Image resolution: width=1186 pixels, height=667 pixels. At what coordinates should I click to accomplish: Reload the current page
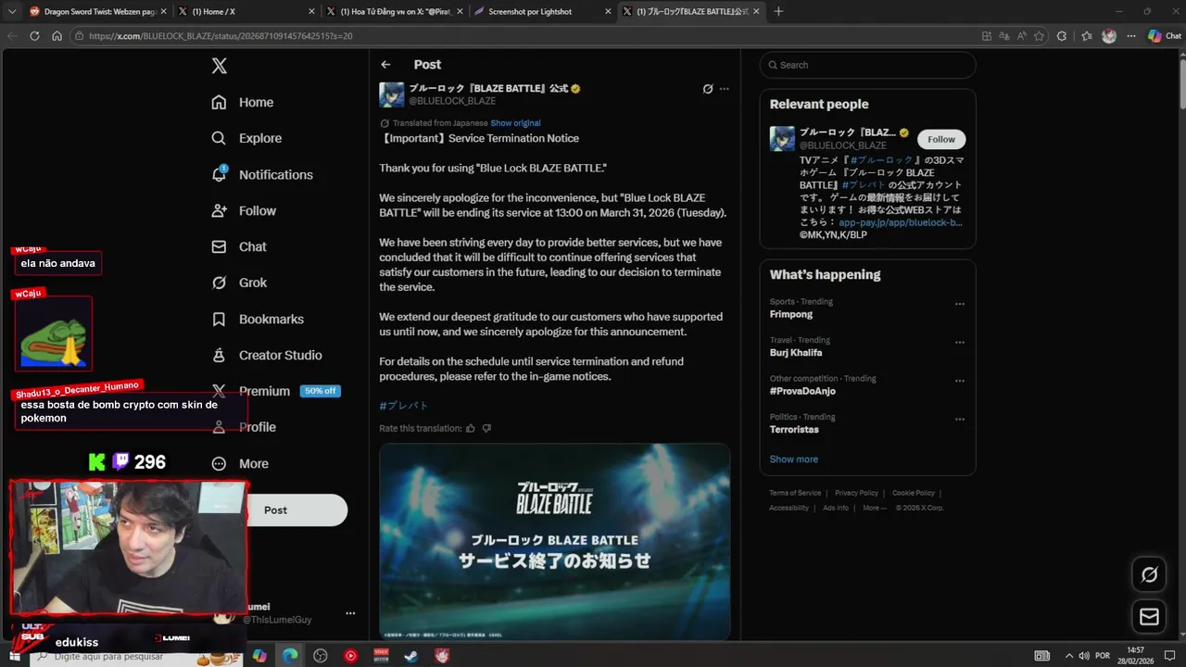point(34,36)
